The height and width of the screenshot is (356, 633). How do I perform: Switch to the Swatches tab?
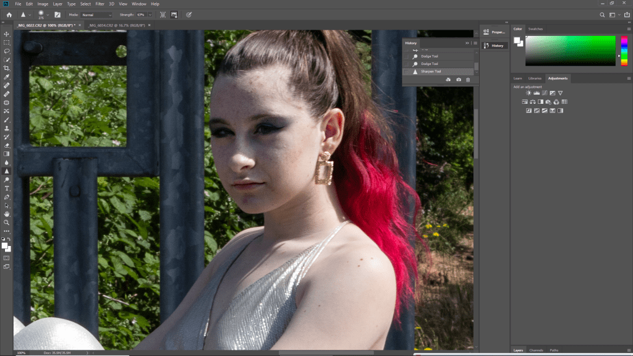(535, 29)
